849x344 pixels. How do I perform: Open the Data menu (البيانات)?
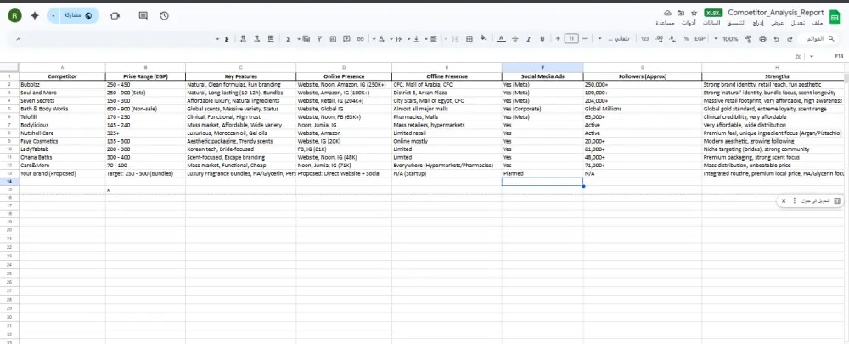pyautogui.click(x=711, y=23)
